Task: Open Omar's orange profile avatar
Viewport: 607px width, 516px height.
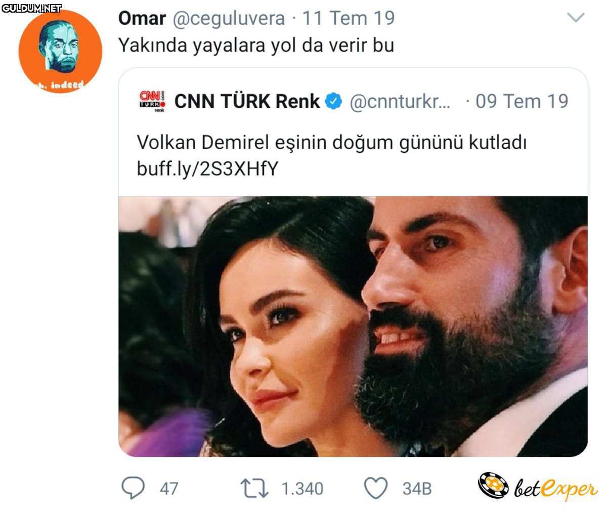Action: [x=60, y=51]
